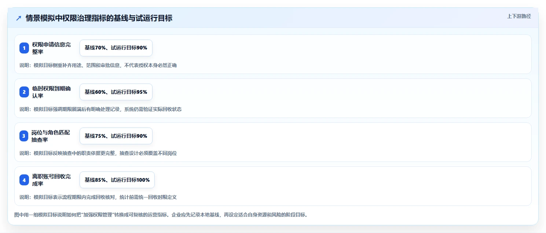Select the 基线75%、试运行目标90% pill
The width and height of the screenshot is (546, 233).
coord(116,136)
